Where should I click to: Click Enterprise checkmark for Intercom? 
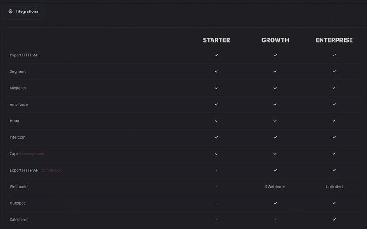334,137
